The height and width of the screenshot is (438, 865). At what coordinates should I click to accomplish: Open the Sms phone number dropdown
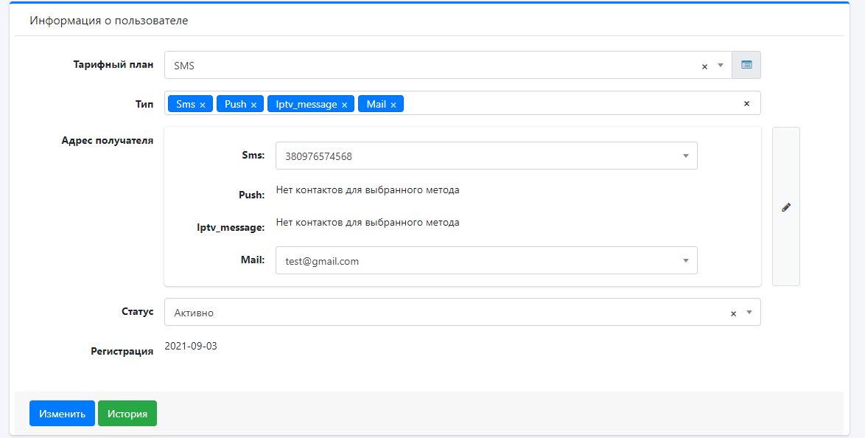click(x=685, y=156)
